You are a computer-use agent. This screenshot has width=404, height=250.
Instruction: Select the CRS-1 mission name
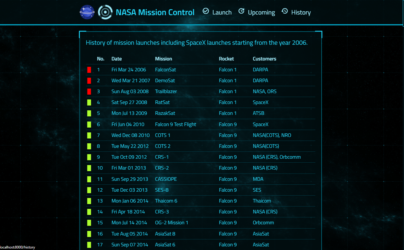[162, 157]
